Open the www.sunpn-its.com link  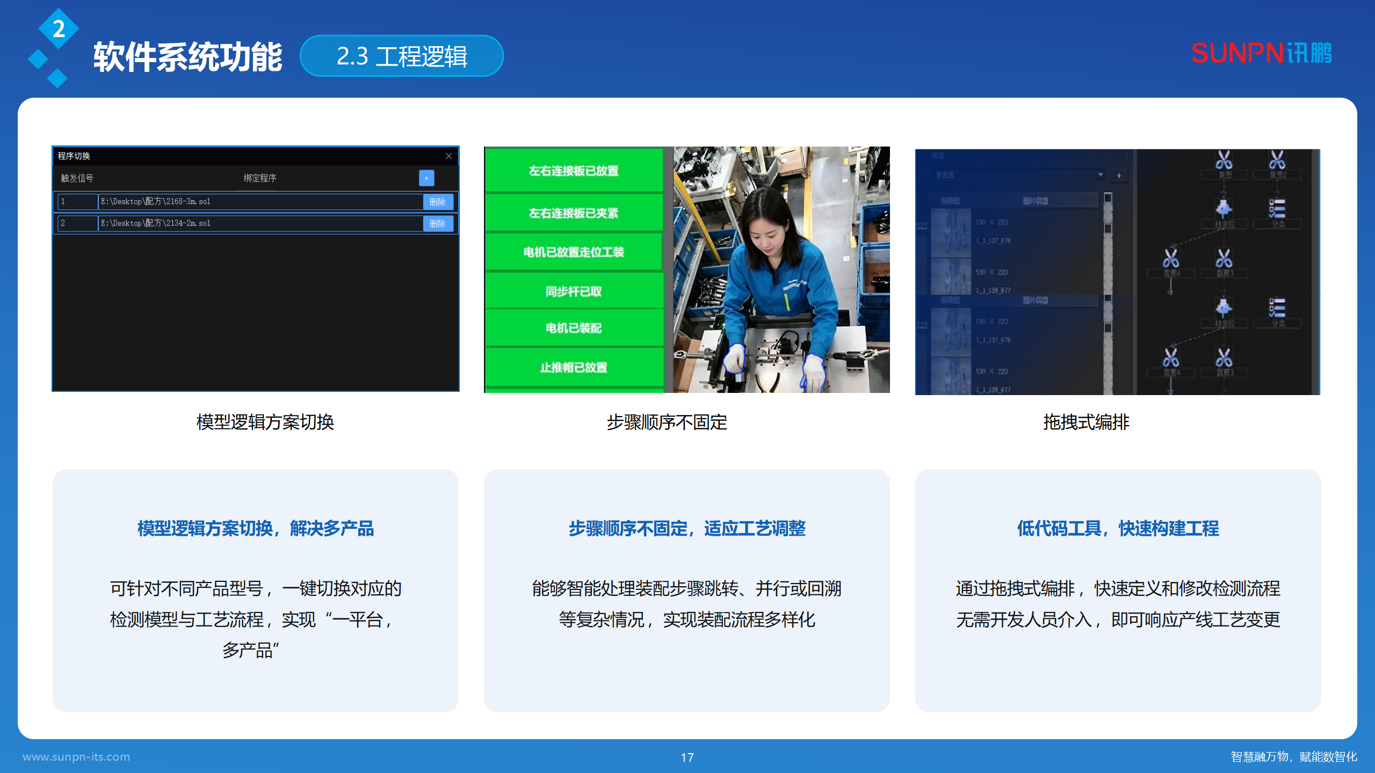(76, 757)
